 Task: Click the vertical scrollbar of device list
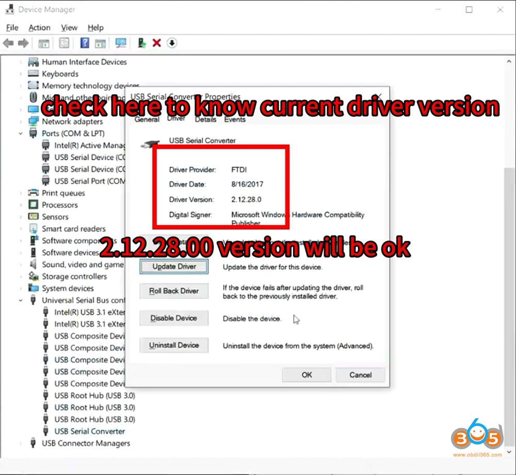point(509,258)
